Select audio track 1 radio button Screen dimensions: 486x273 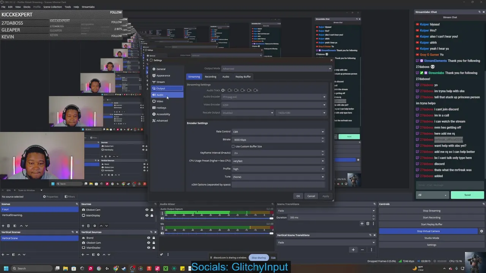click(x=223, y=90)
